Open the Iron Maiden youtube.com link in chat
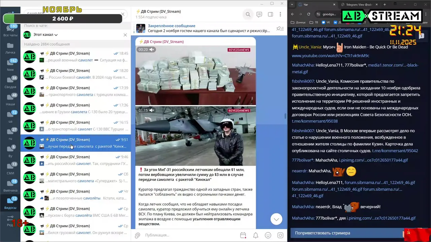431x242 pixels. [x=330, y=56]
